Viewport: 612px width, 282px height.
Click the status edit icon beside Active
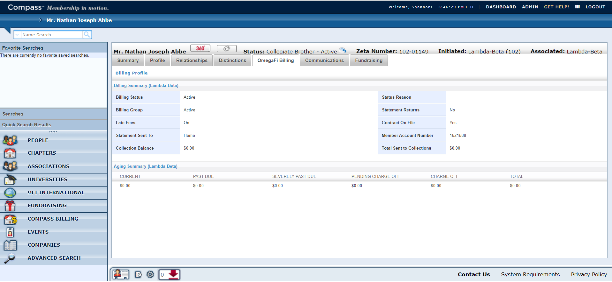(343, 50)
